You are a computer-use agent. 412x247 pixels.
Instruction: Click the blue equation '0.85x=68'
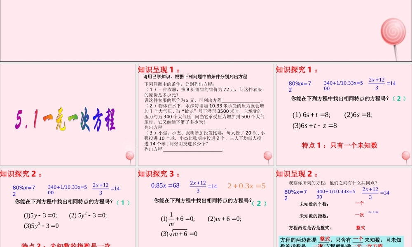point(165,186)
